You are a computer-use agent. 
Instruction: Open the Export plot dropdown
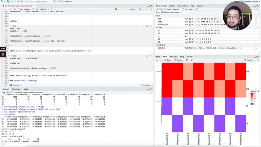pyautogui.click(x=179, y=60)
